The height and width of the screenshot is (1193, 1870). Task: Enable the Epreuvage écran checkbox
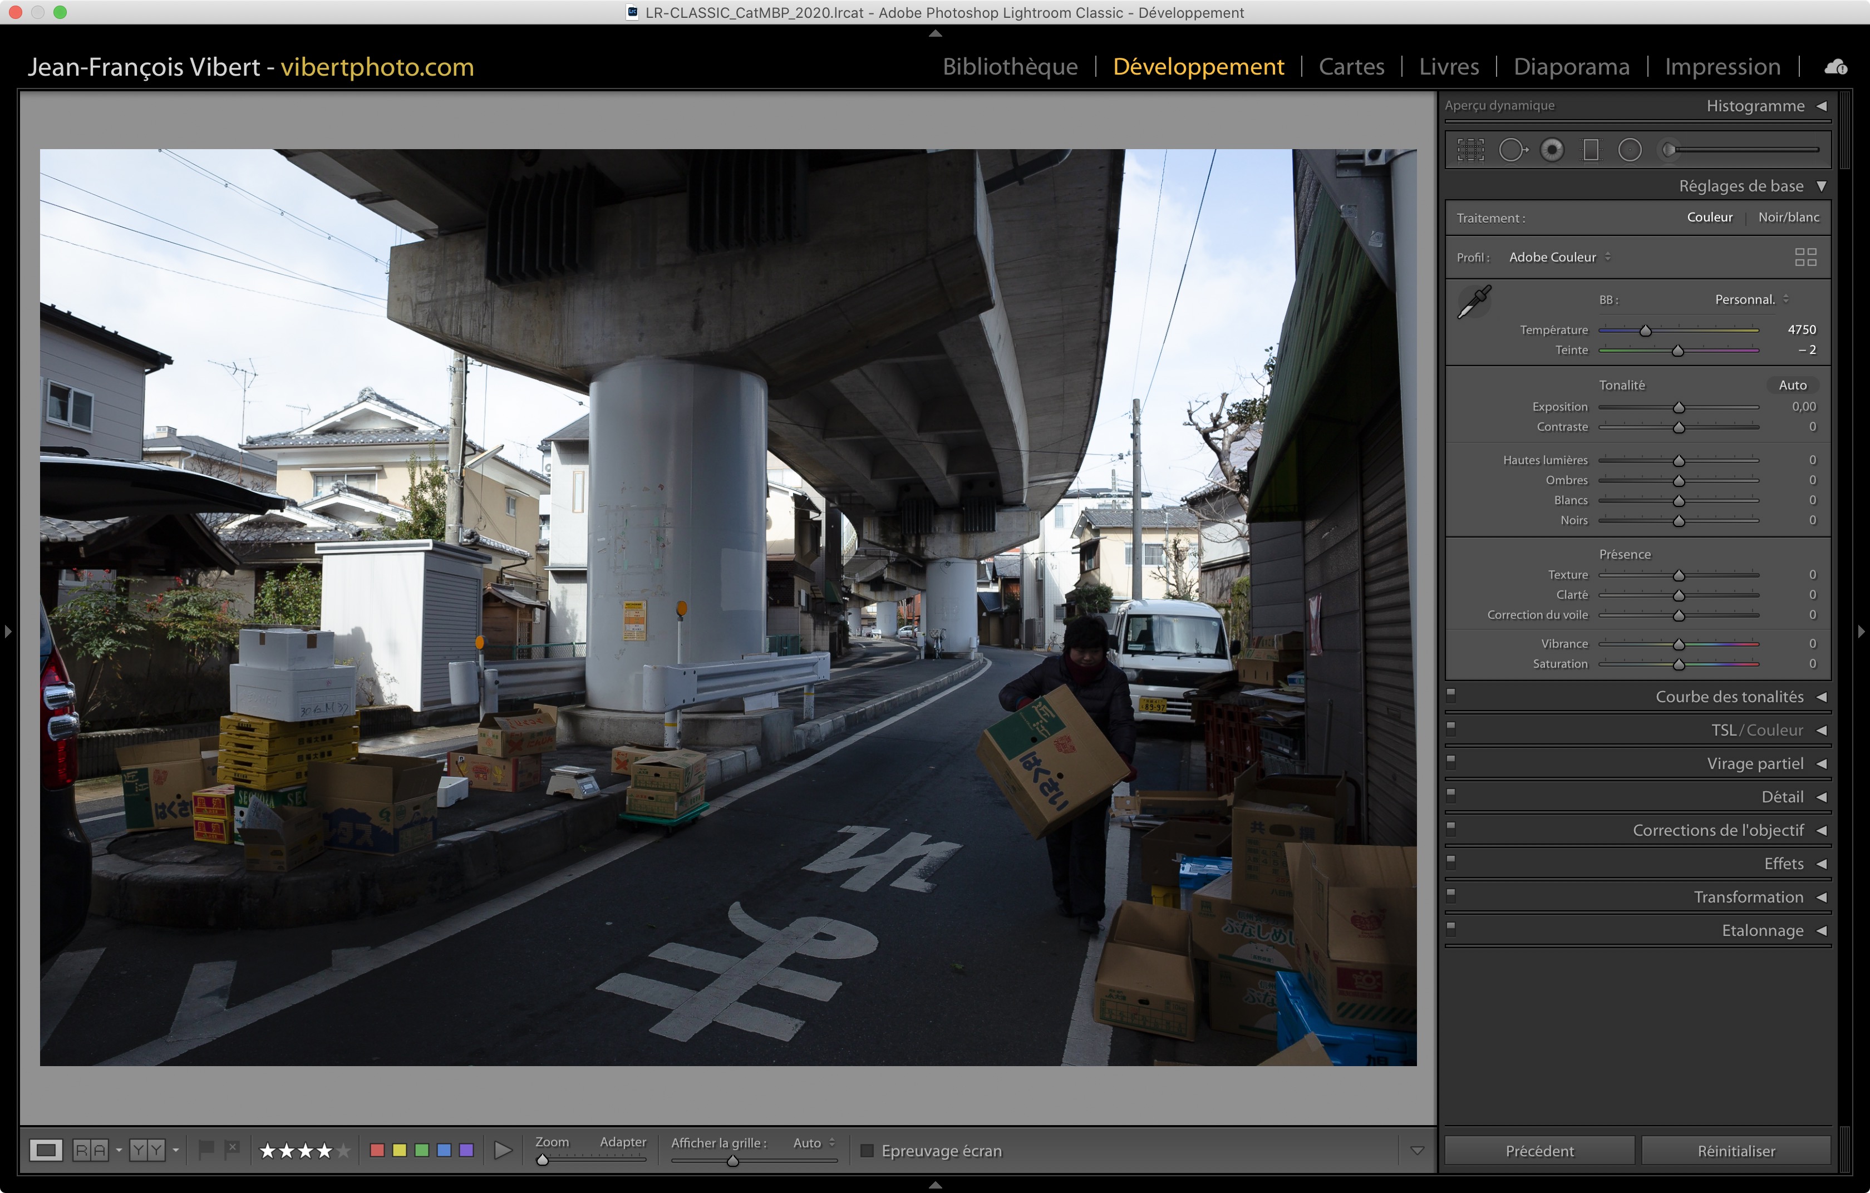pos(868,1150)
